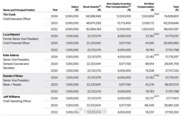
Task: Click incentive value 10,713,450
Action: (124, 23)
